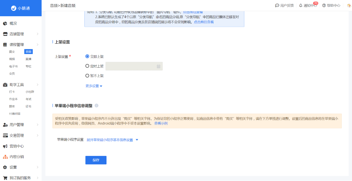Open the 视频 submenu item

12,59
